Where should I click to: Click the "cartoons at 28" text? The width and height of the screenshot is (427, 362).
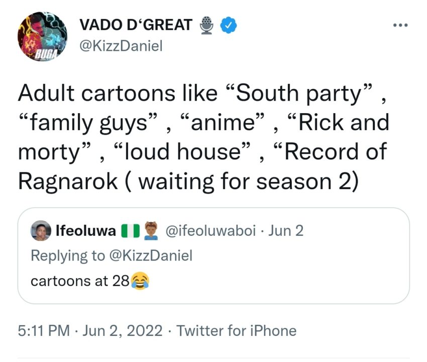pyautogui.click(x=80, y=281)
